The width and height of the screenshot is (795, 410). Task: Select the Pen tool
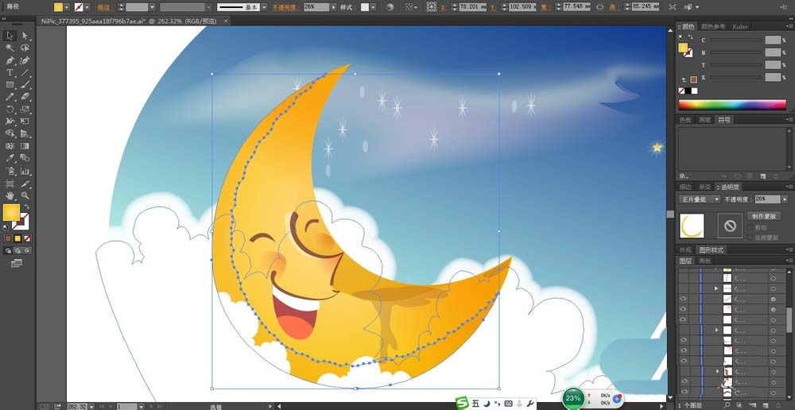tap(10, 60)
